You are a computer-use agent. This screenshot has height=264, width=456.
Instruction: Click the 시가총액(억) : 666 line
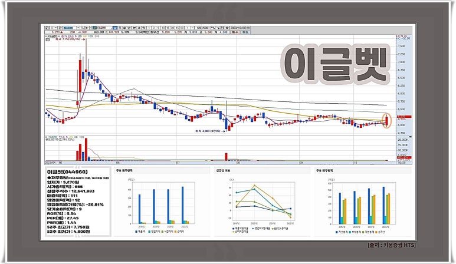(64, 186)
